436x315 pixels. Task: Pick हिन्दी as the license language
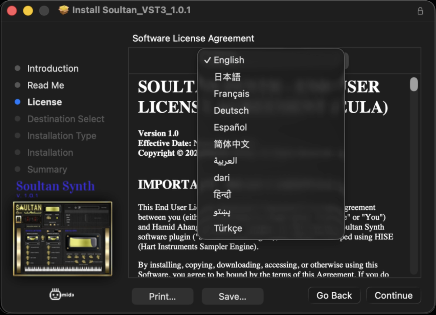pyautogui.click(x=271, y=195)
